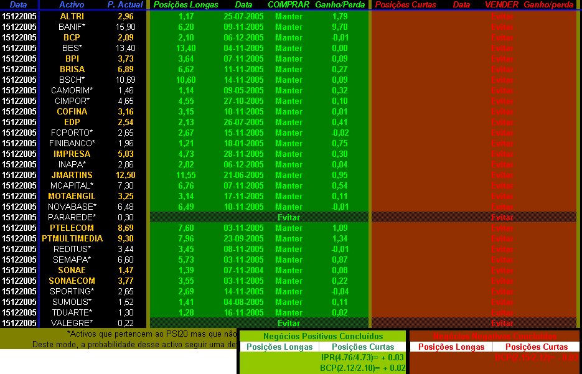Click the EDP asset name
This screenshot has height=374, width=582.
72,122
